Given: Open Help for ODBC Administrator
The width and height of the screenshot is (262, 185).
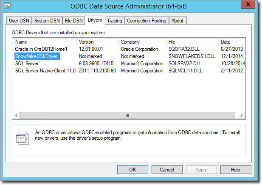Looking at the screenshot, I should click(236, 169).
